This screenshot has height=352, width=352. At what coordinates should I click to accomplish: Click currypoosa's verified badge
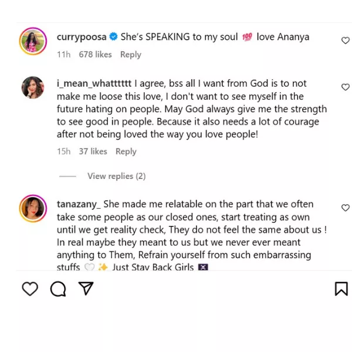click(114, 37)
